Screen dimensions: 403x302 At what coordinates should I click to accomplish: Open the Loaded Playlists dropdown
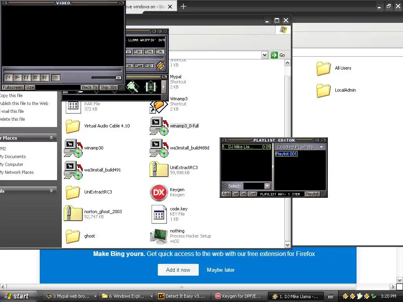[x=321, y=147]
